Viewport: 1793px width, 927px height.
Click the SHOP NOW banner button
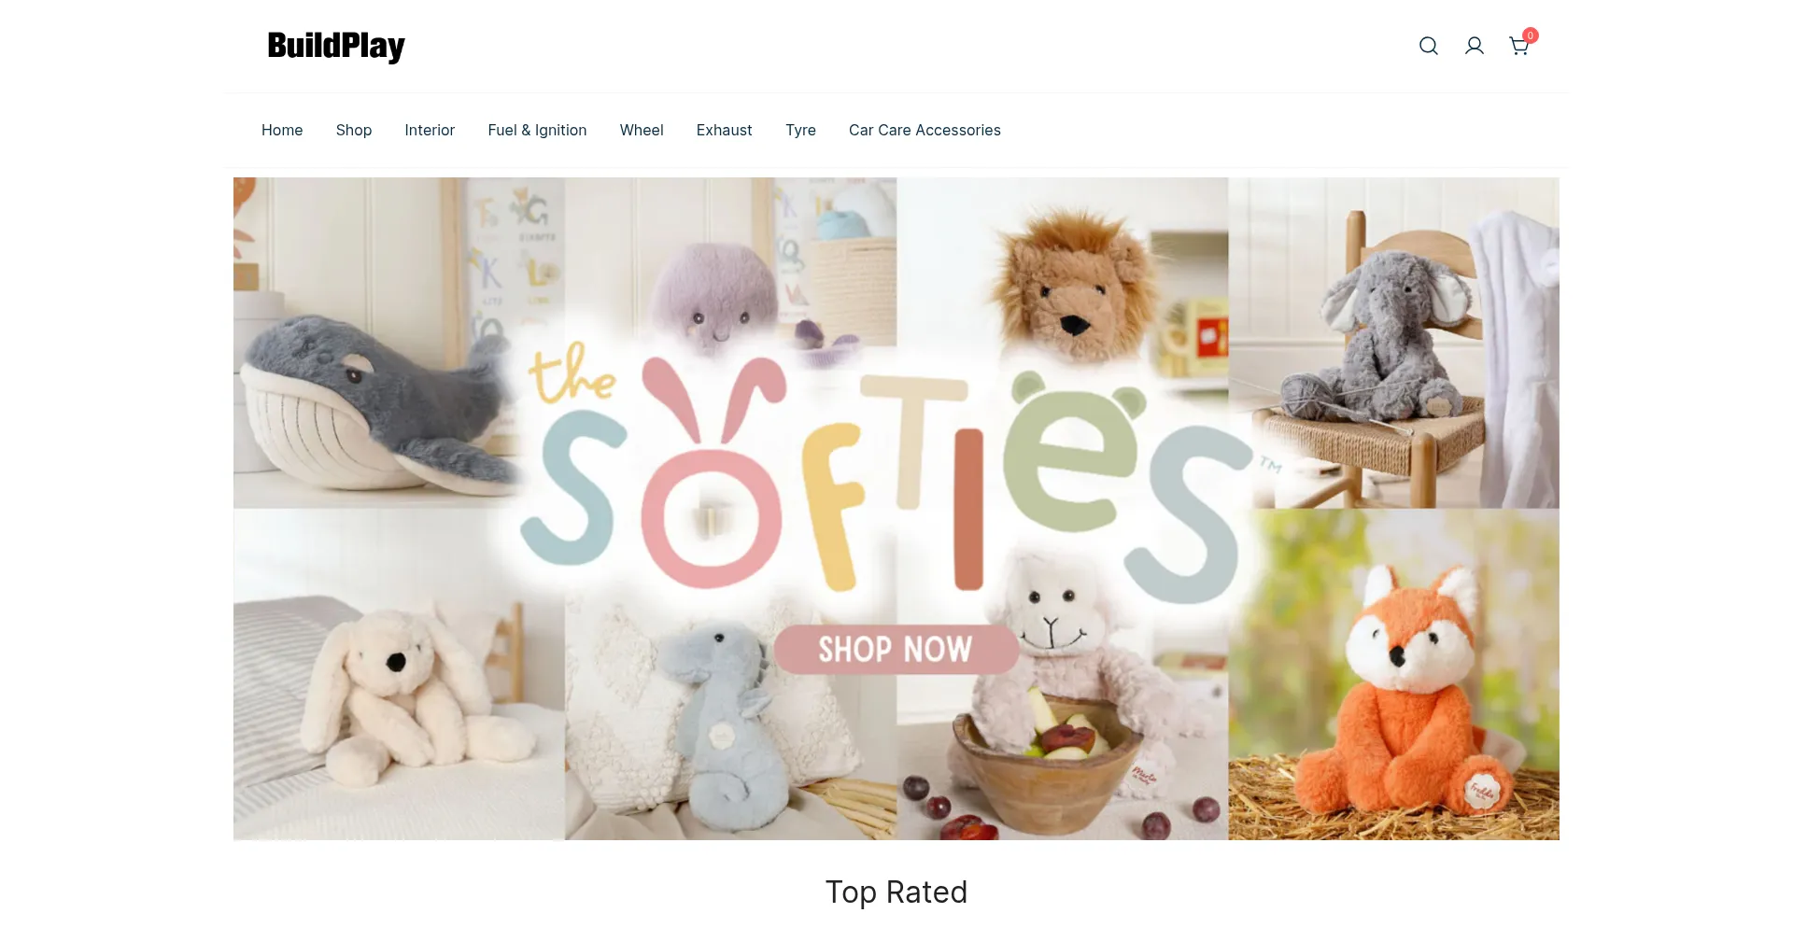[896, 649]
